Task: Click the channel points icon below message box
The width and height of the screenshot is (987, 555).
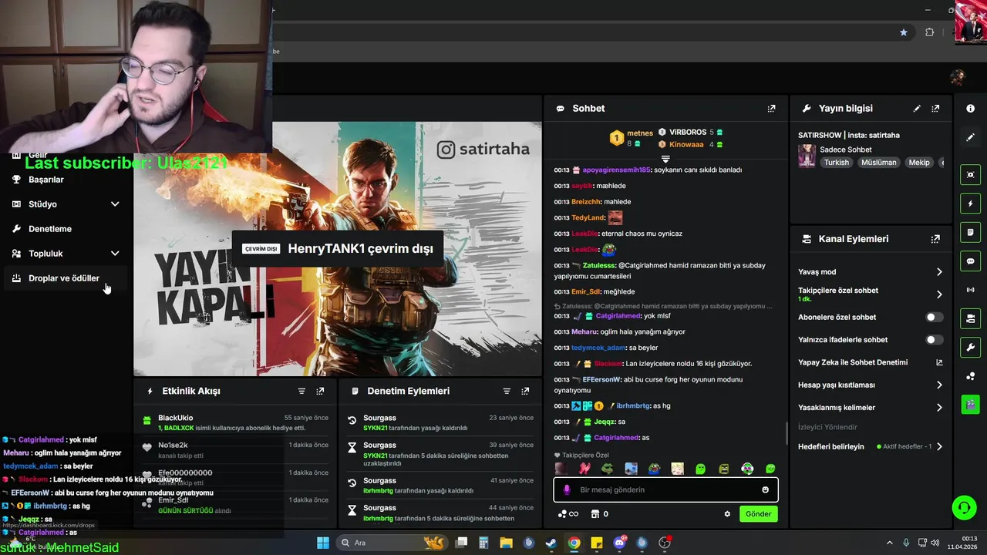Action: (562, 514)
